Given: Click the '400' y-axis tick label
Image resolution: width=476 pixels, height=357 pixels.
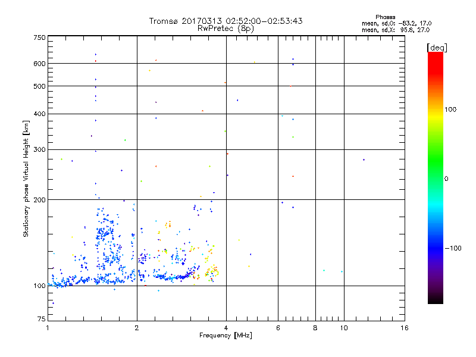Looking at the screenshot, I should point(39,114).
